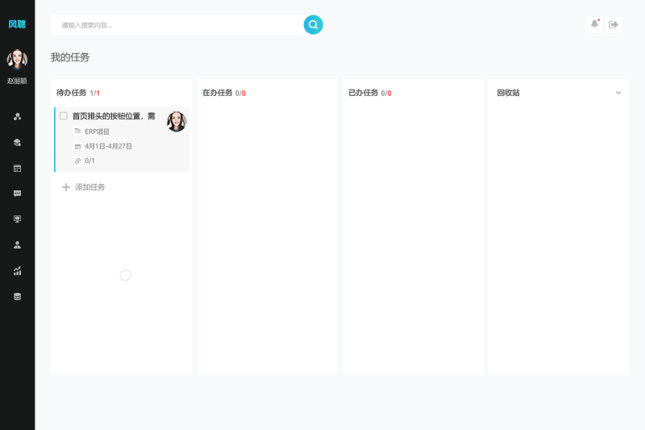Open the 风聘 logo in the sidebar

click(x=17, y=24)
